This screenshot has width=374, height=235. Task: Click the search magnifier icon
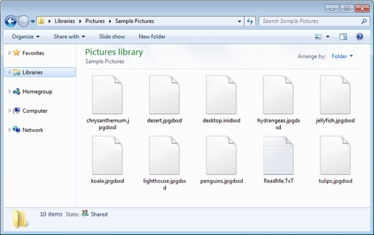point(364,21)
